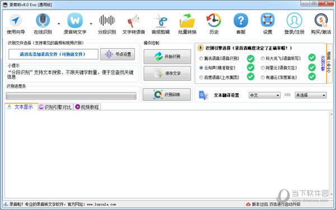Click 版本过旧,双击进行自动升级 link
Image resolution: width=336 pixels, height=210 pixels.
point(276,204)
